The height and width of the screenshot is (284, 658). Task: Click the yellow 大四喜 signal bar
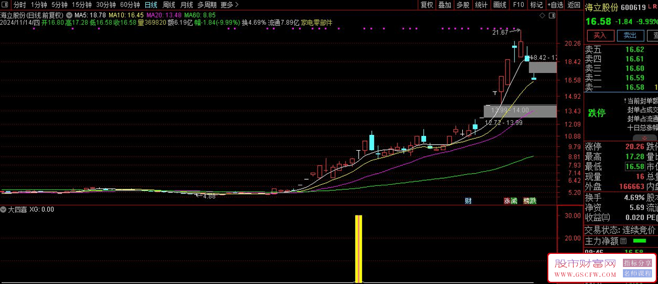click(359, 249)
